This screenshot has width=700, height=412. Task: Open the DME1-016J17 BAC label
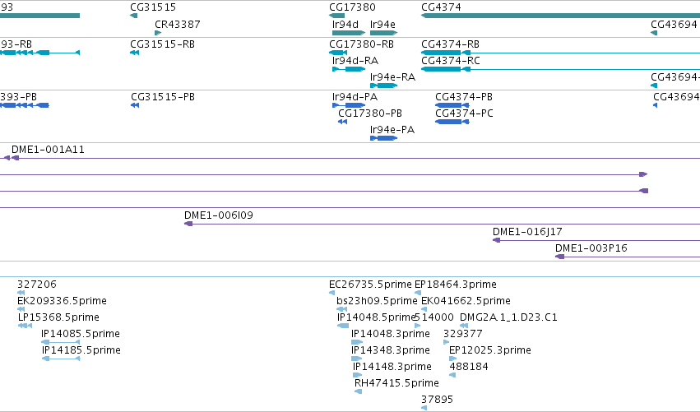(x=527, y=232)
